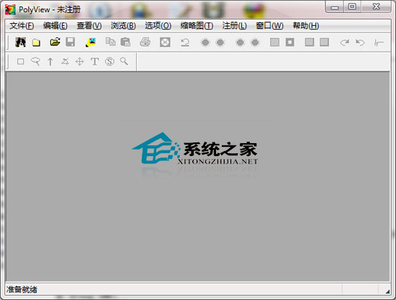
Task: Open the 编辑(E) menu
Action: point(55,25)
